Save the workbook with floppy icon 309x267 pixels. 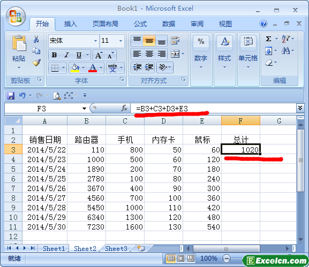[x=11, y=96]
